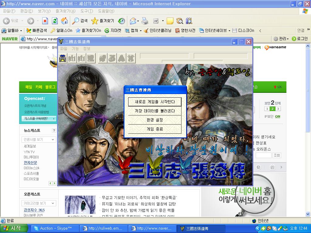Go to Home page via house icon
The image size is (311, 233).
coord(64,21)
